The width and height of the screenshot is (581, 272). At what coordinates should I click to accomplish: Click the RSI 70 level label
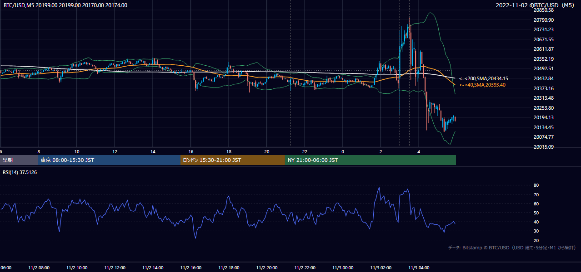(536, 194)
